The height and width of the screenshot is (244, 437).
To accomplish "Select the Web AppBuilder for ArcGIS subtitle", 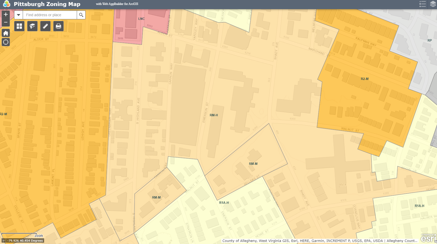I will pyautogui.click(x=117, y=4).
